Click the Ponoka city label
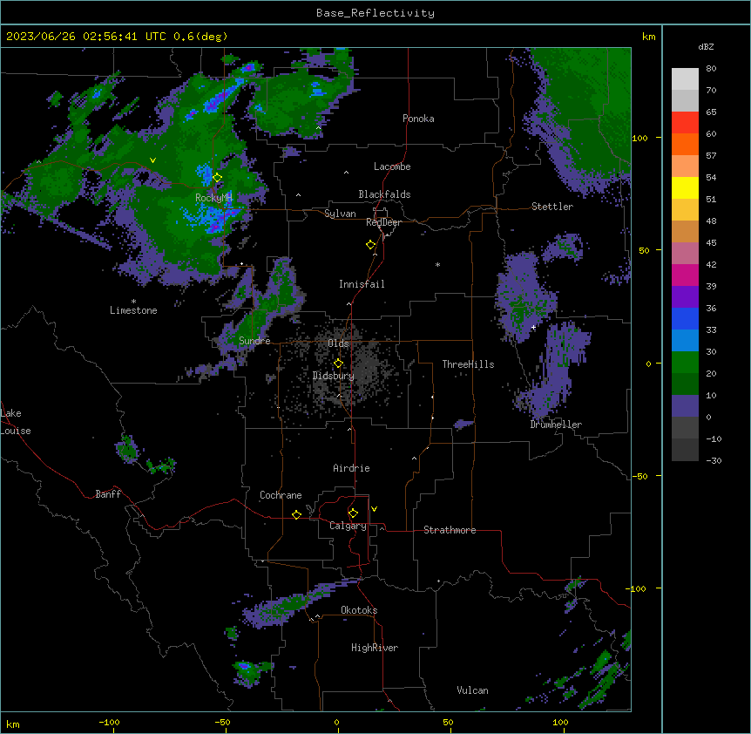Image resolution: width=751 pixels, height=734 pixels. tap(418, 119)
